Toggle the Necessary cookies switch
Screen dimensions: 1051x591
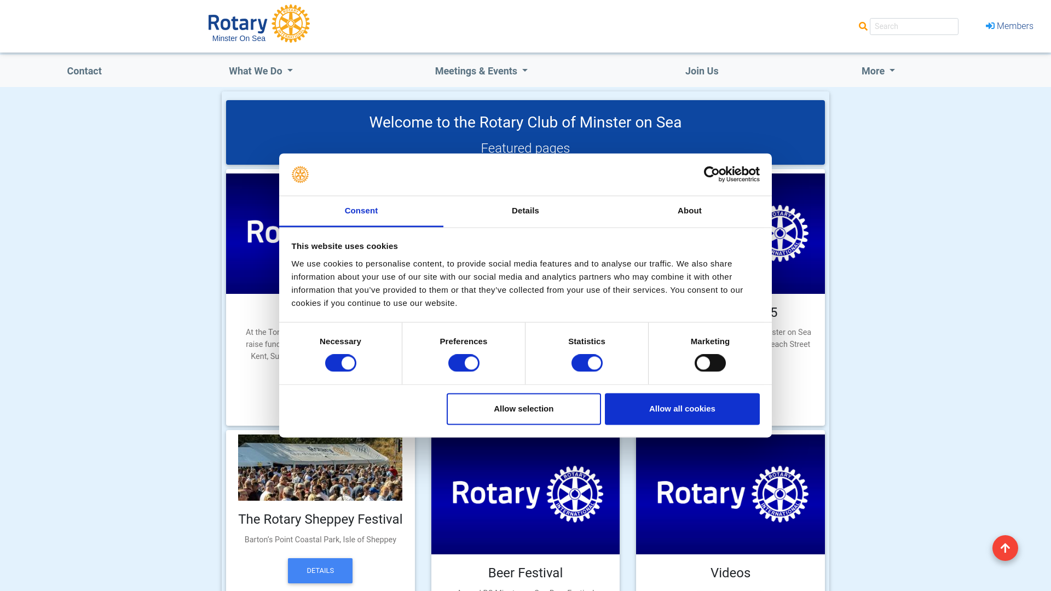[340, 363]
